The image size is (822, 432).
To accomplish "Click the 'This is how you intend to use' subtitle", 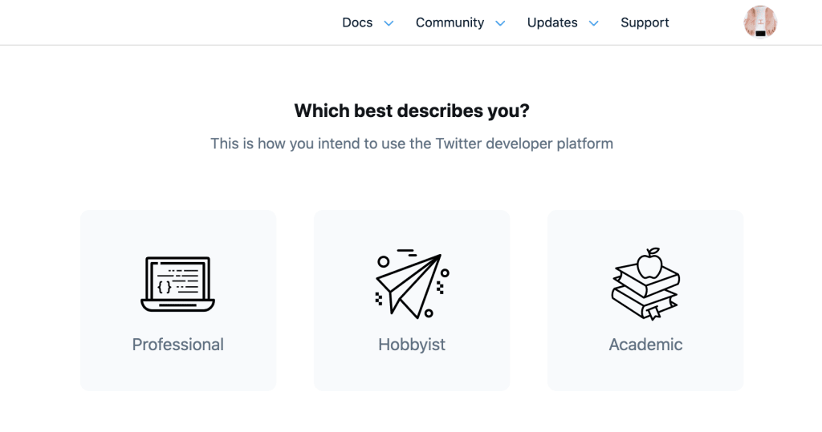I will click(412, 143).
